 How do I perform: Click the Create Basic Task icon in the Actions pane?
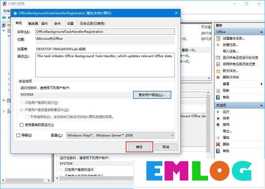coord(218,38)
